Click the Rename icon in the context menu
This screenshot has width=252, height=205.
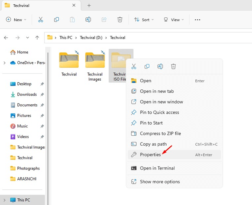160,66
